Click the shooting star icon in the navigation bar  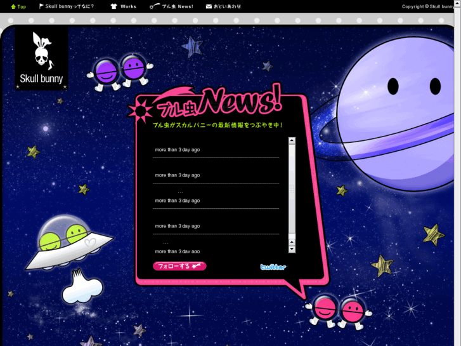155,6
